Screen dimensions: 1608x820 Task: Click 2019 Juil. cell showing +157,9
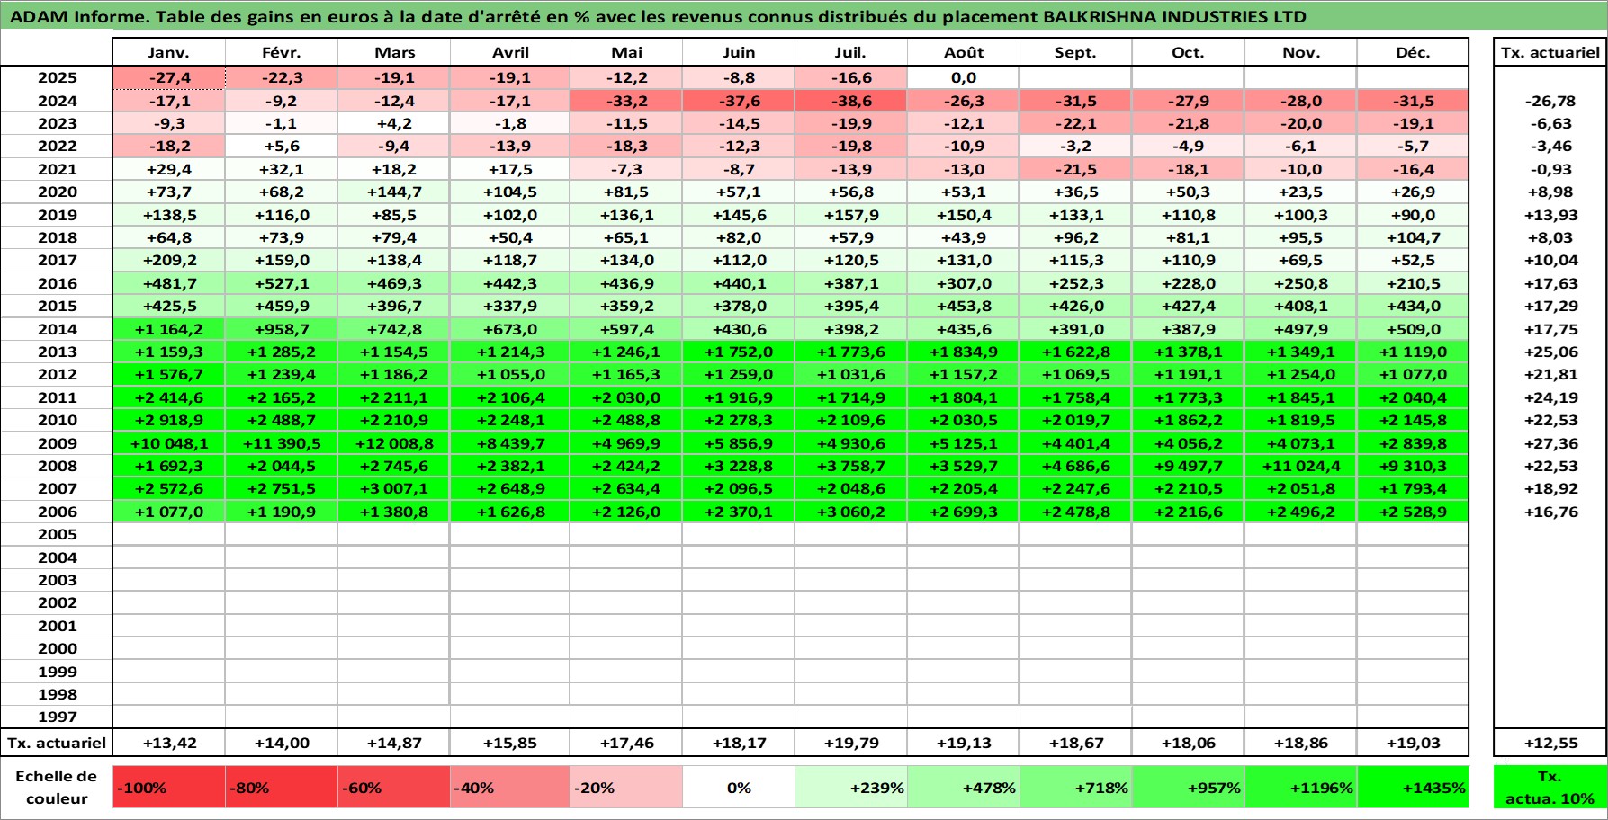pos(850,215)
